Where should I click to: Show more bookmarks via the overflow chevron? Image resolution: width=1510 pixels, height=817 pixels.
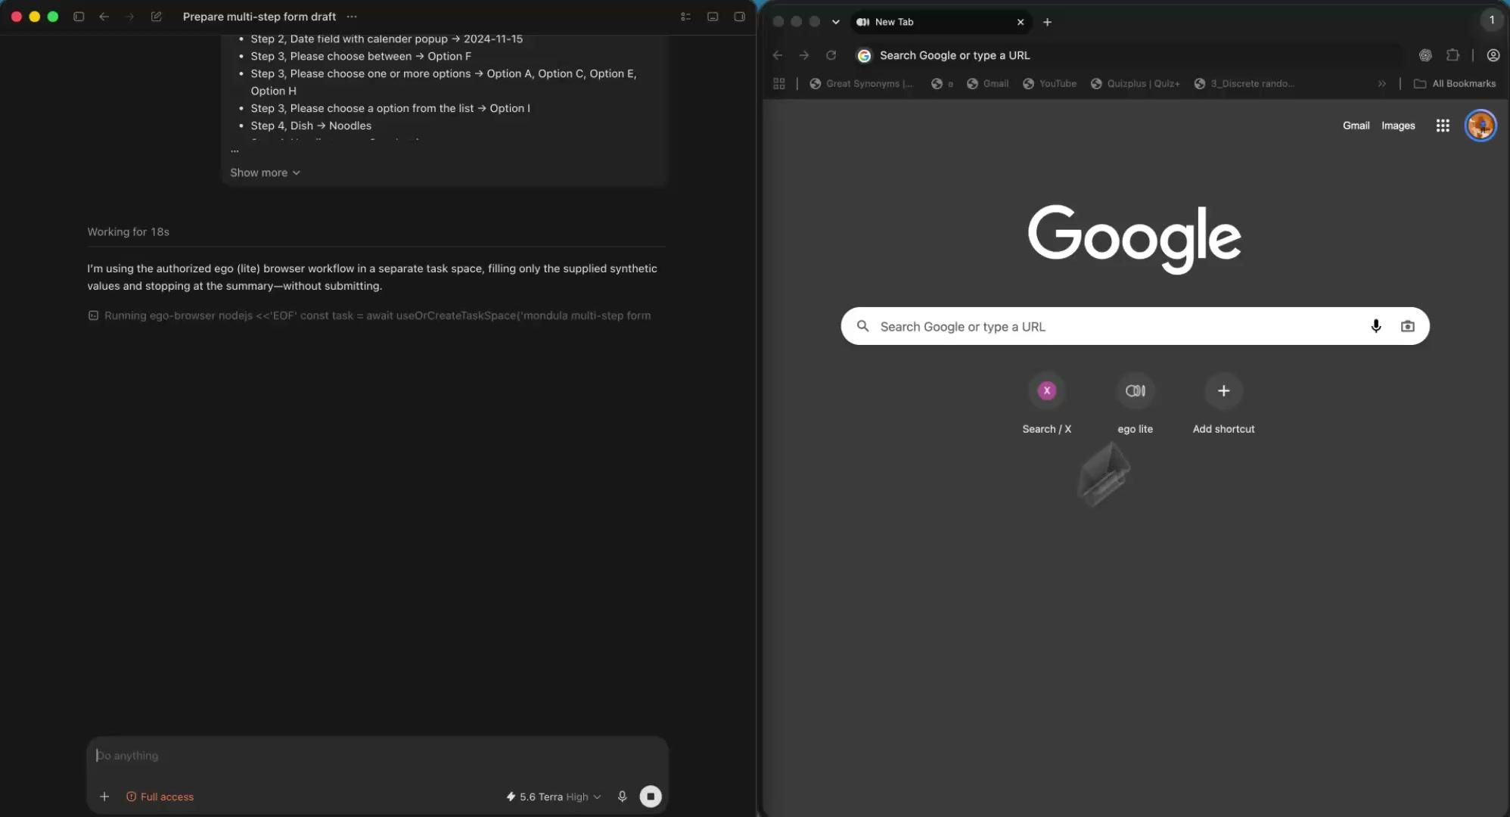tap(1382, 84)
